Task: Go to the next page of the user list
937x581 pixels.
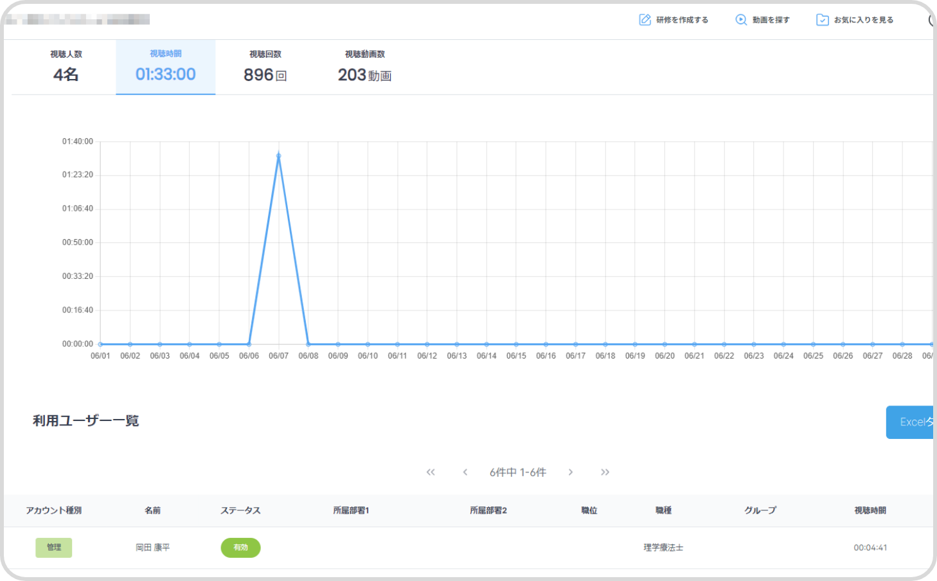Action: [571, 472]
